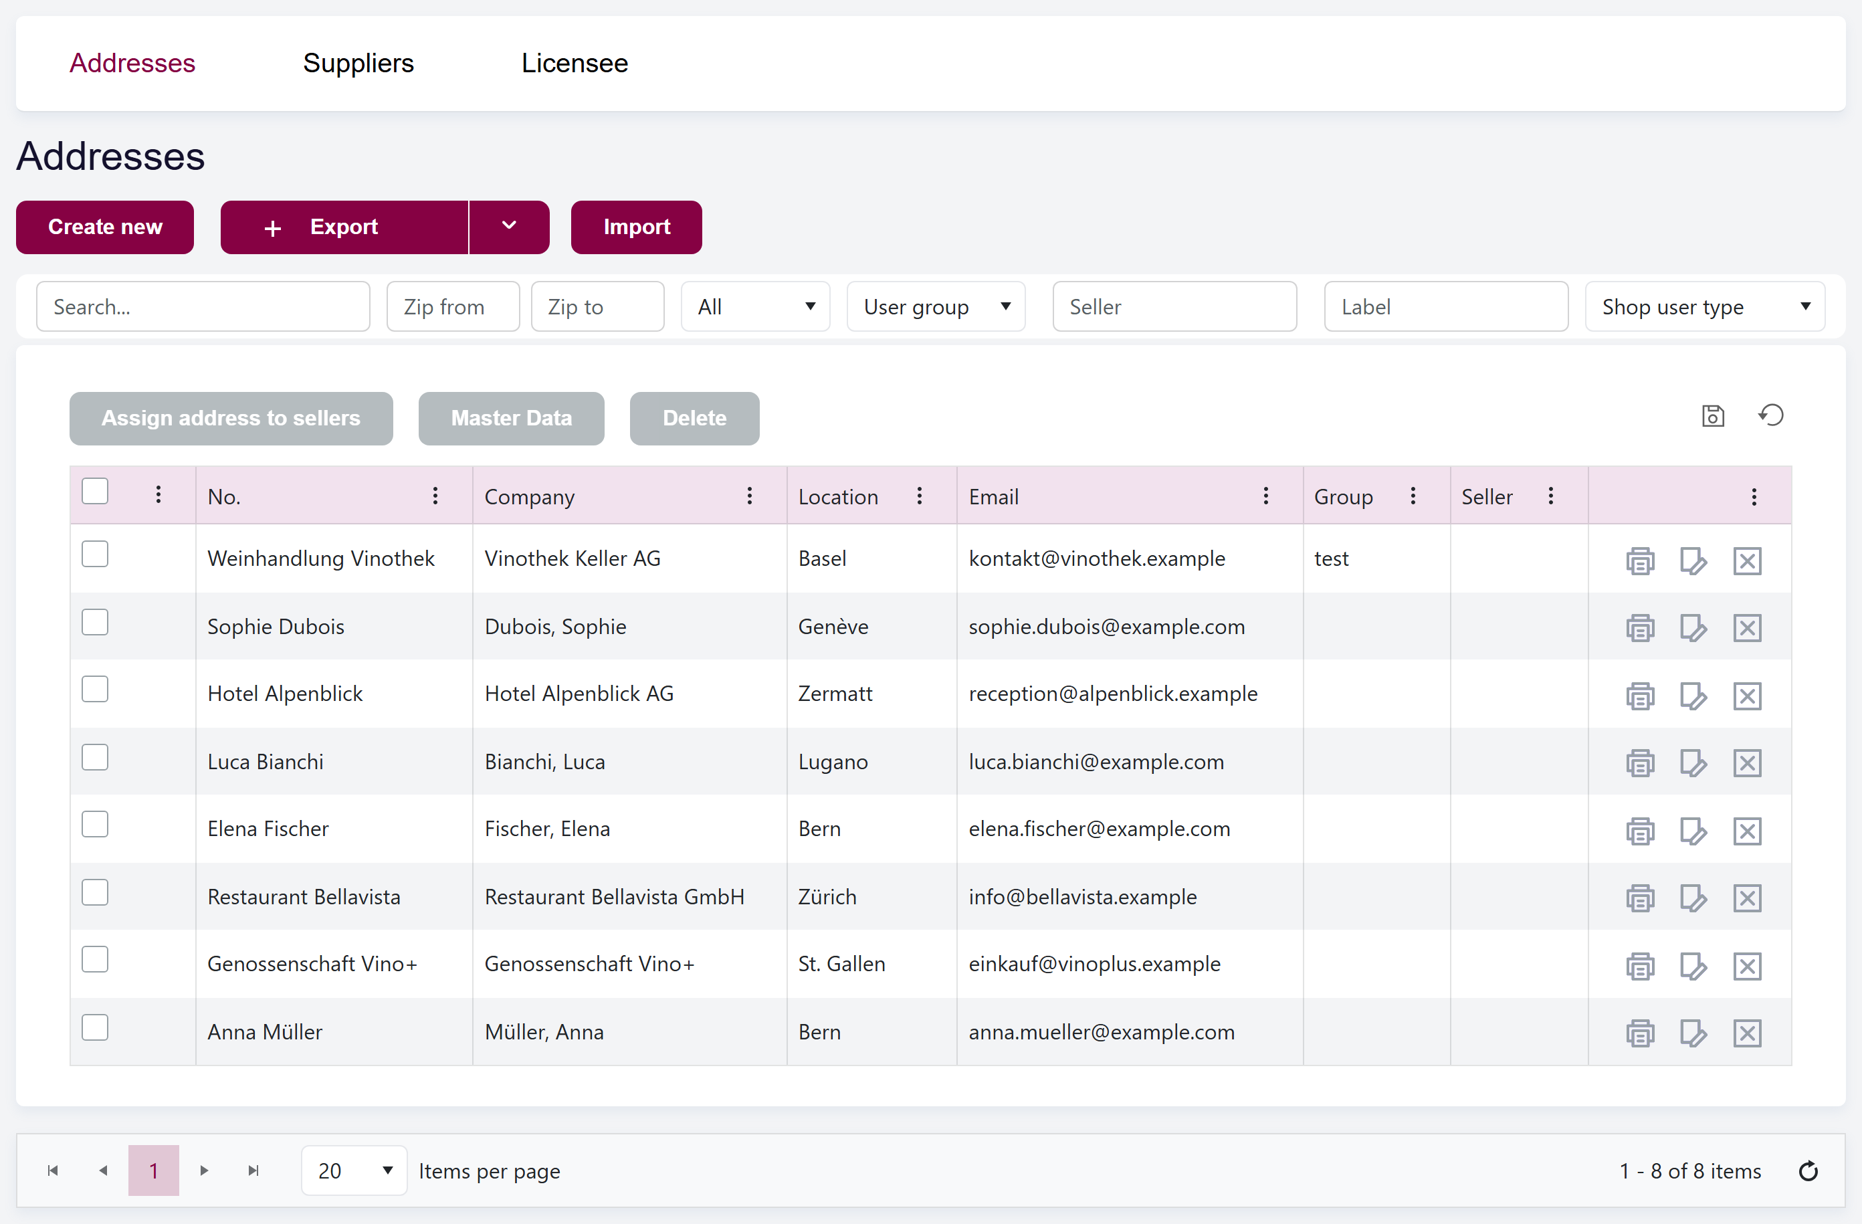This screenshot has width=1862, height=1224.
Task: Delete Elena Fischer row via X icon
Action: coord(1747,831)
